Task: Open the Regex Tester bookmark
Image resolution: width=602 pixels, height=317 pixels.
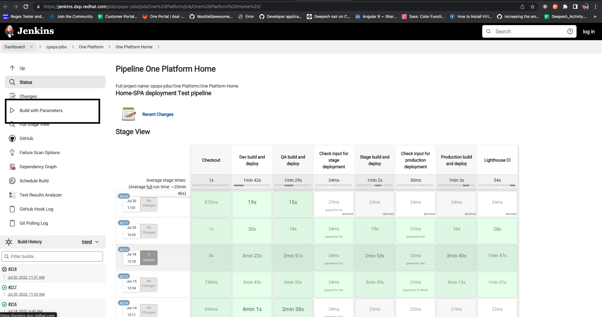Action: [24, 17]
